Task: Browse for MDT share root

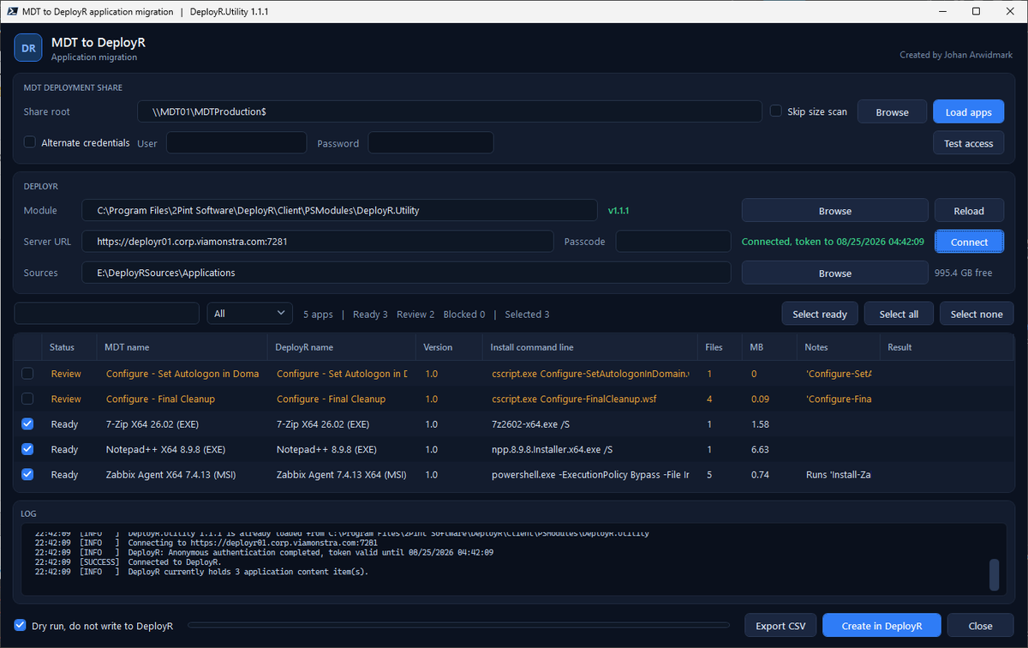Action: tap(892, 112)
